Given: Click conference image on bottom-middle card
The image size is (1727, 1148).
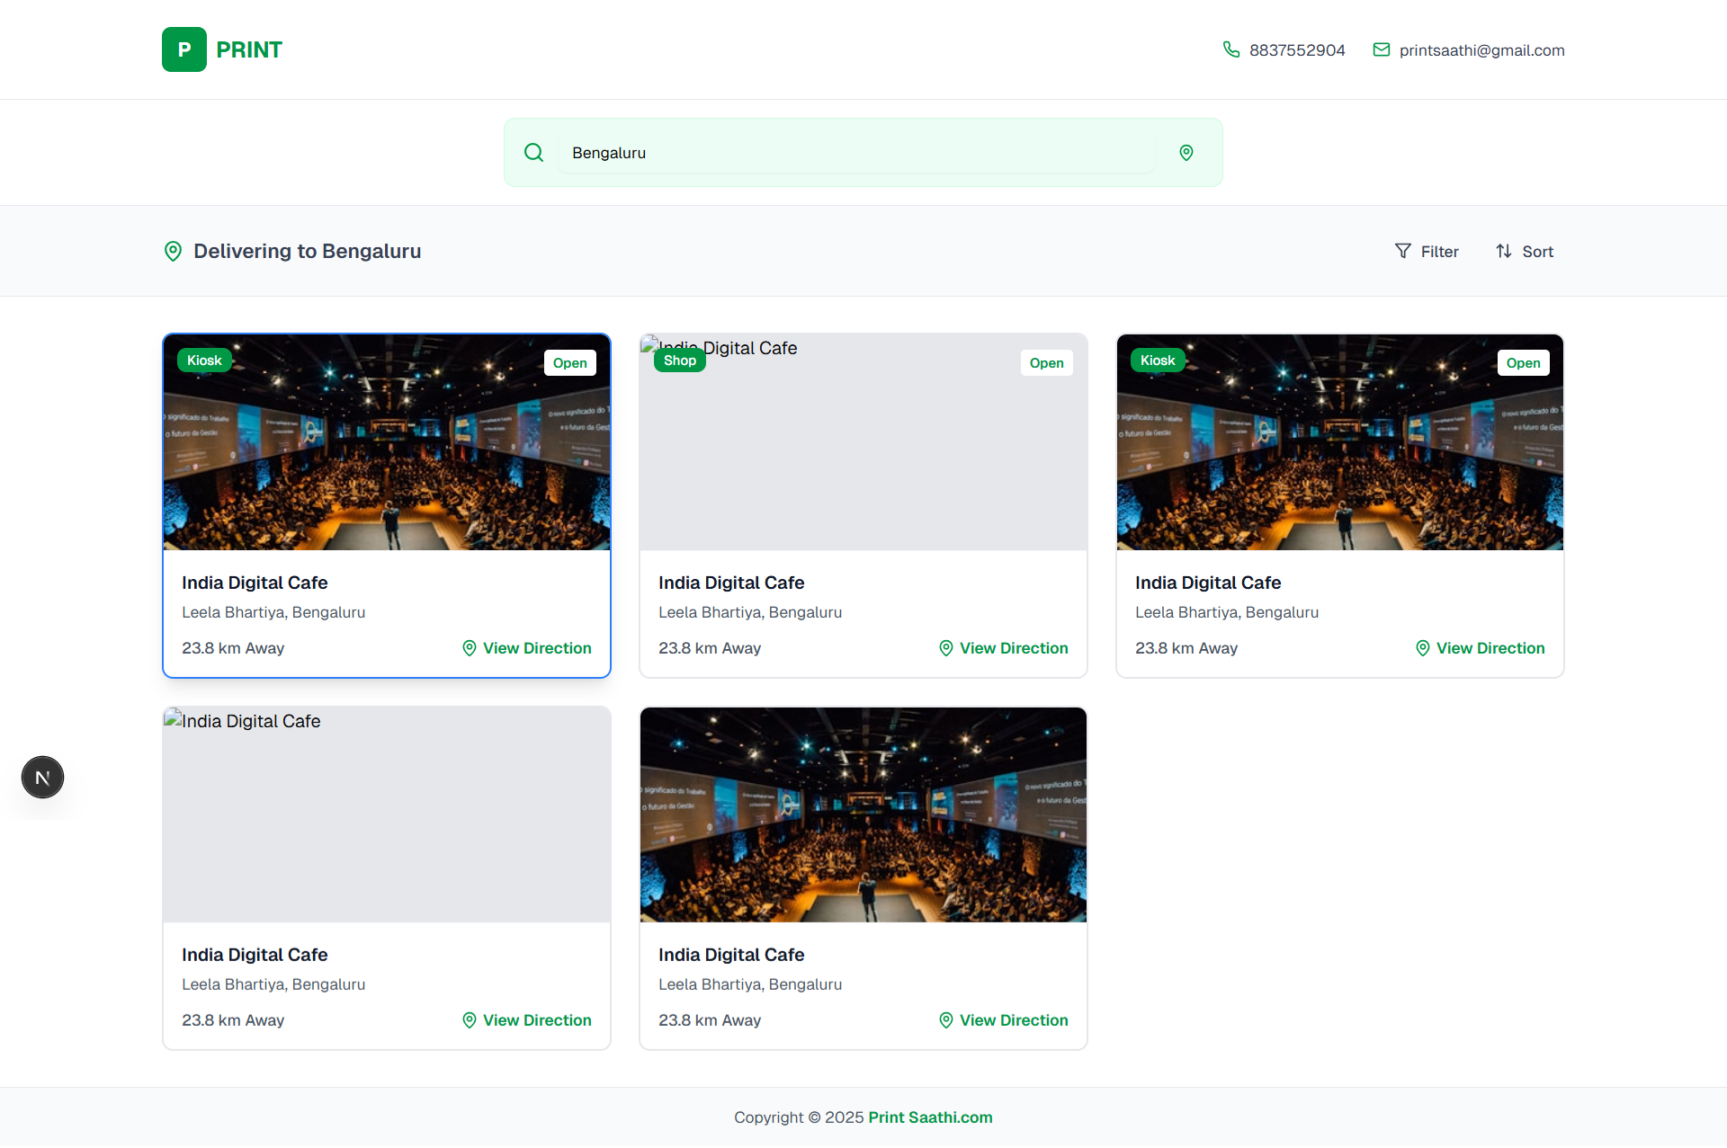Looking at the screenshot, I should (863, 814).
